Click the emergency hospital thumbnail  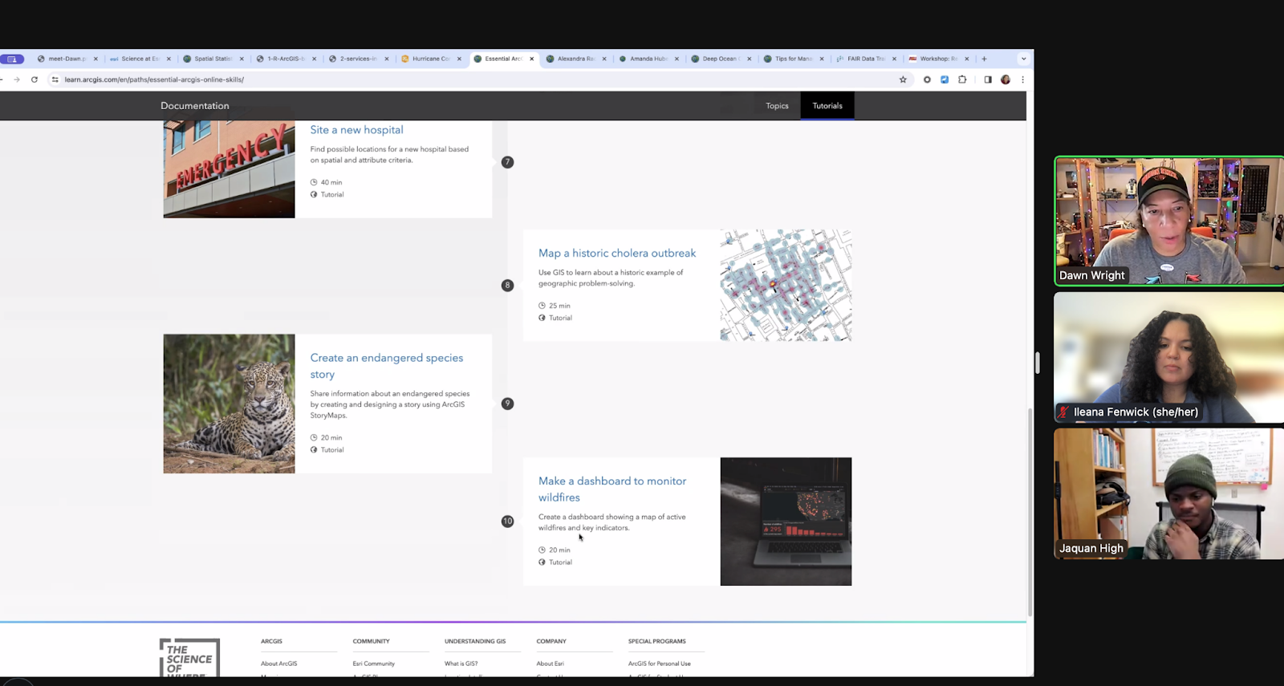pyautogui.click(x=230, y=169)
